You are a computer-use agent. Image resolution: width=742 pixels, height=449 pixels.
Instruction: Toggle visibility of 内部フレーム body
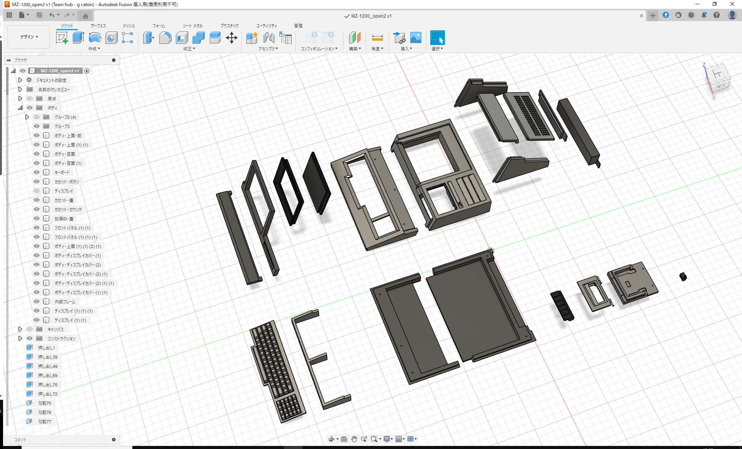click(36, 301)
